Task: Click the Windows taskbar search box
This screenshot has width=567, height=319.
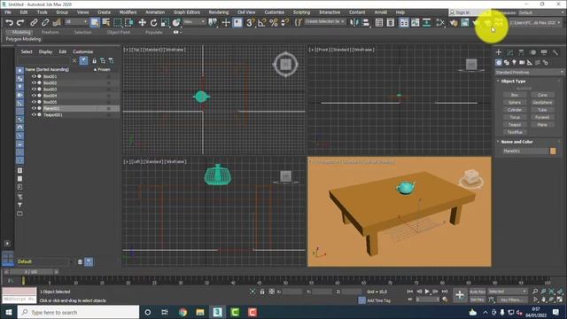Action: pyautogui.click(x=78, y=312)
